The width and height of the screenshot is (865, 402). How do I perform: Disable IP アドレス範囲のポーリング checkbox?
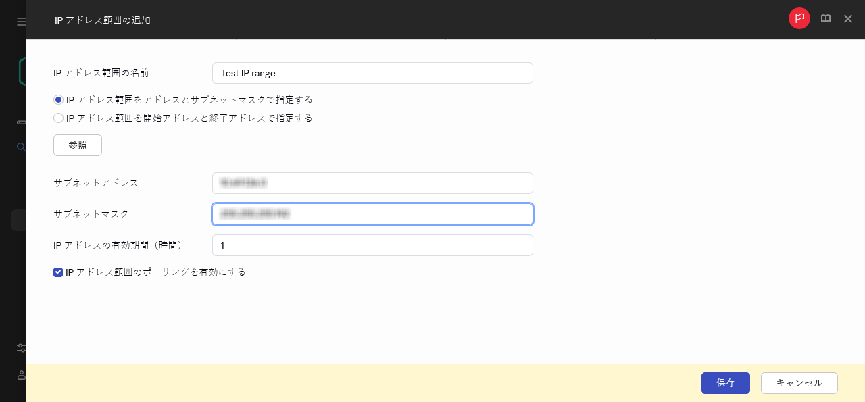click(x=58, y=272)
